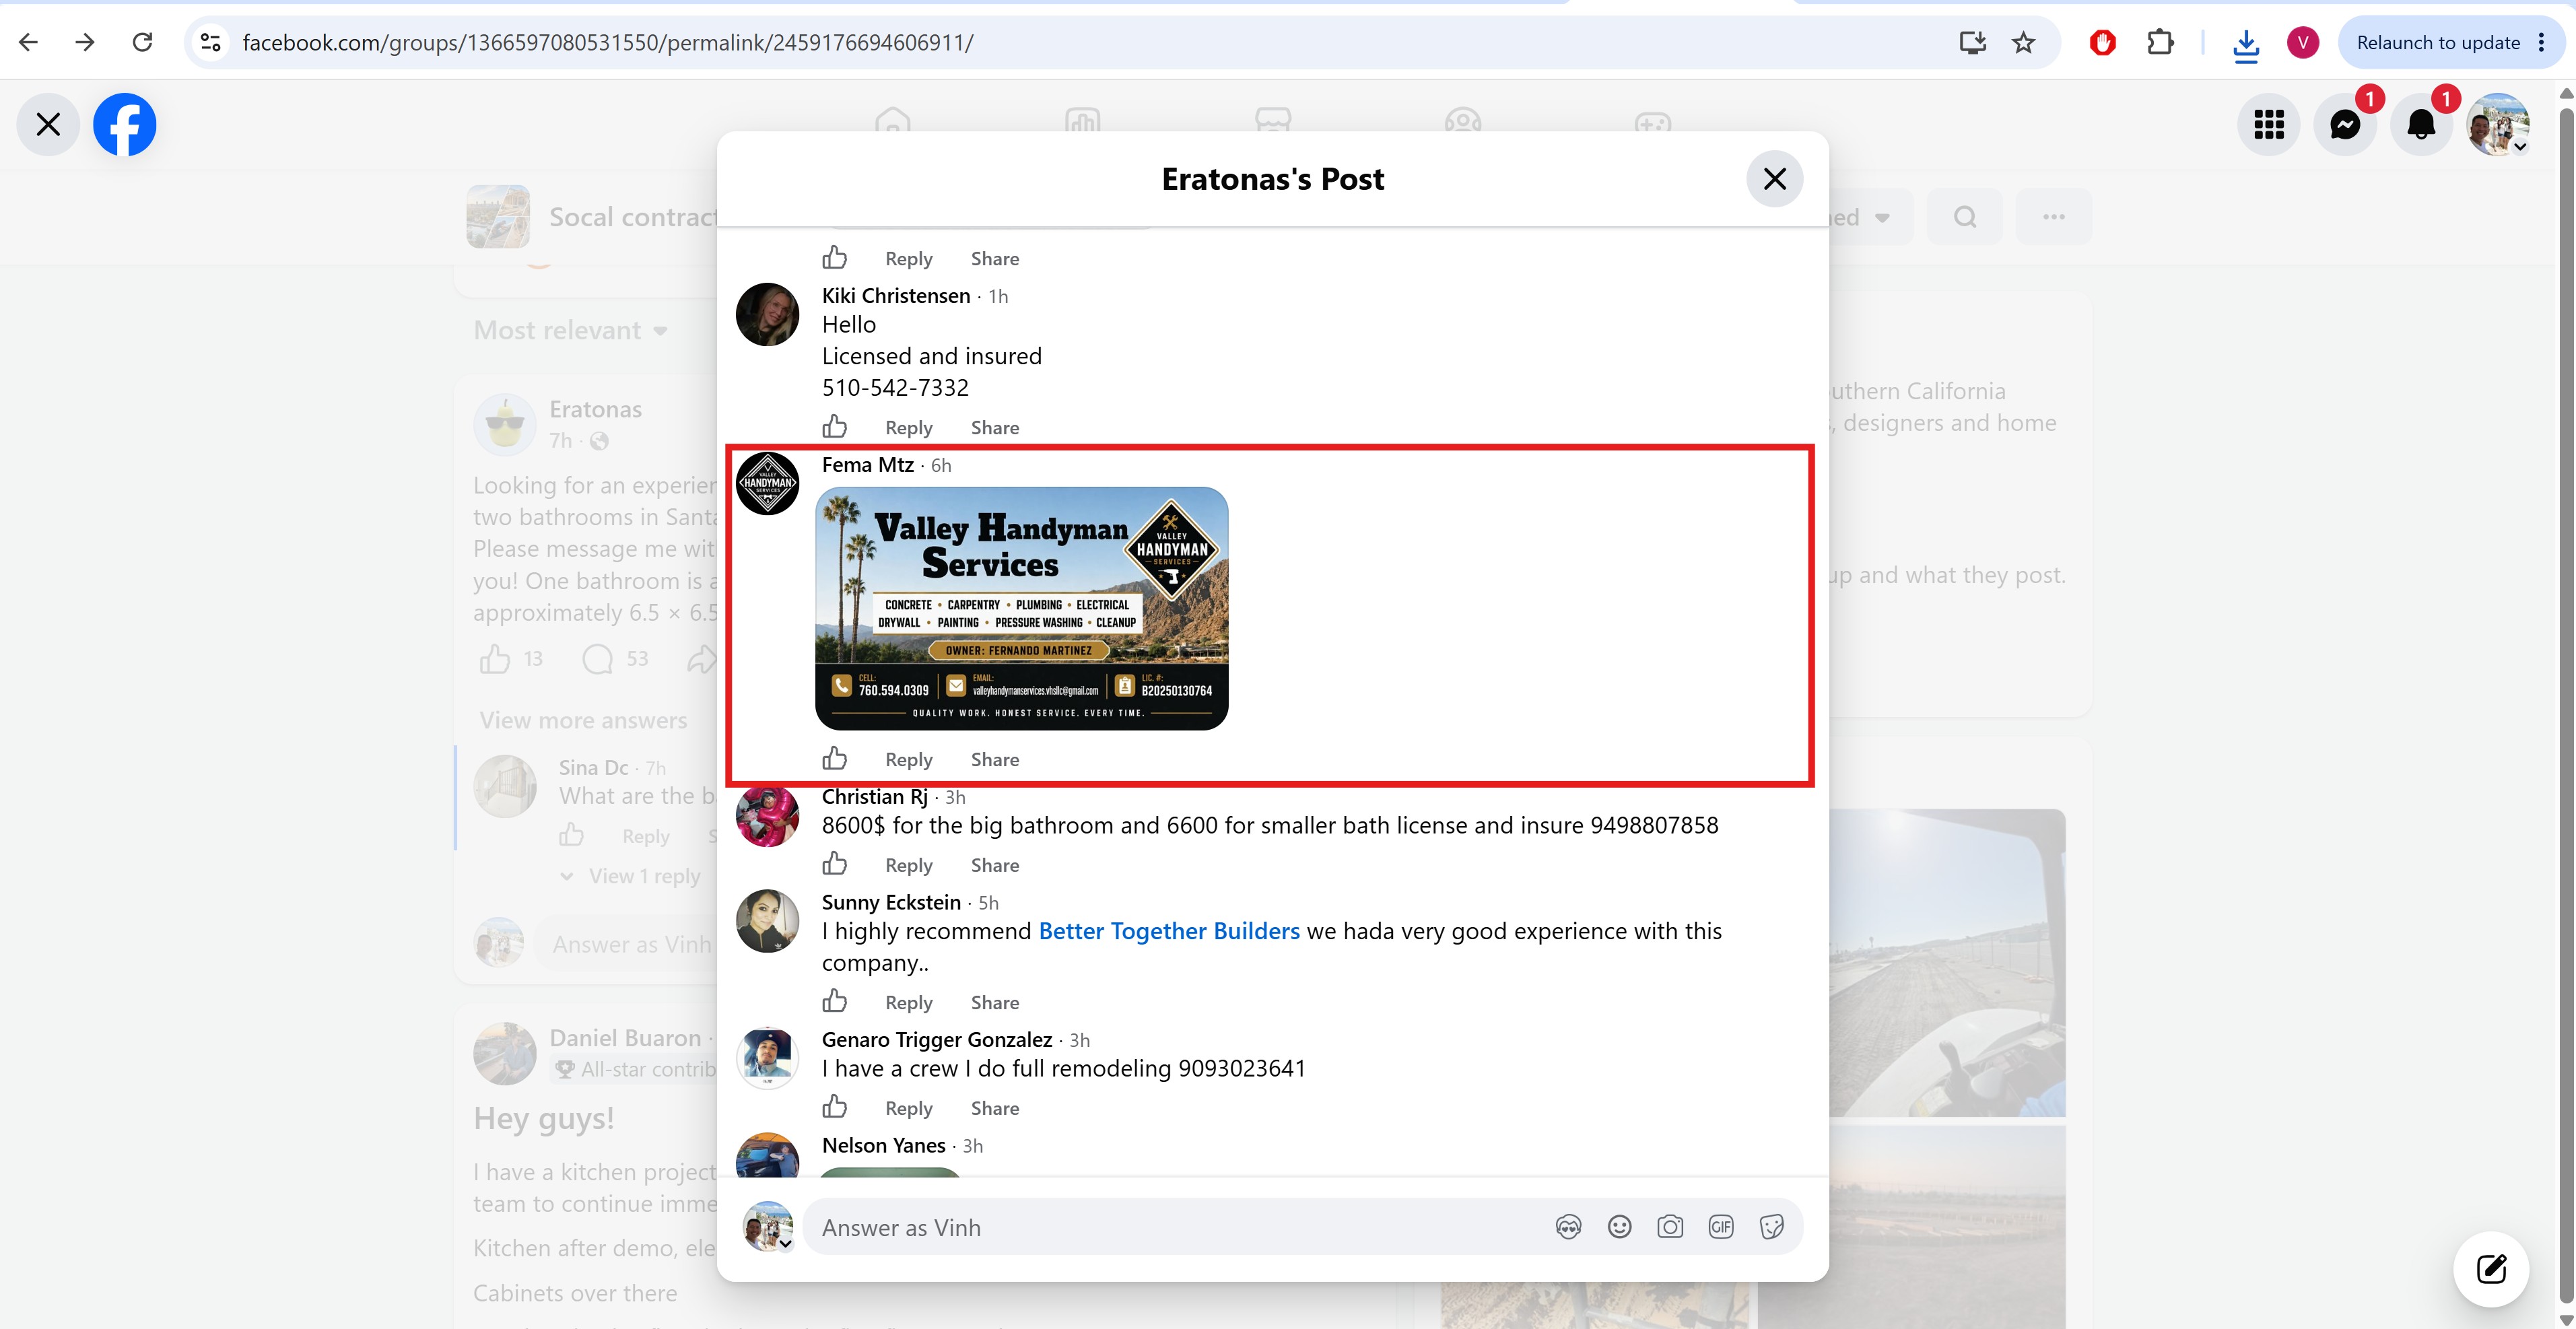Open the Valley Handyman Services business card image
Viewport: 2576px width, 1329px height.
point(1022,608)
